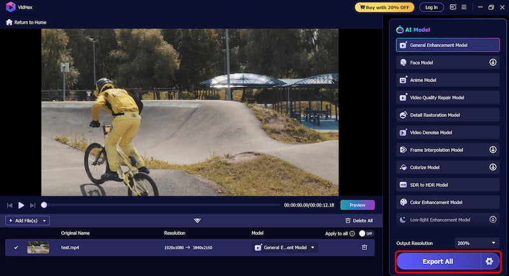Open the Output Resolution 200% dropdown
509x276 pixels.
[476, 243]
